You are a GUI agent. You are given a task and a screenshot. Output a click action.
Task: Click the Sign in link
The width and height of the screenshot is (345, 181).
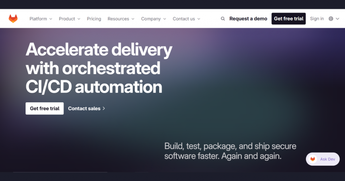point(317,19)
